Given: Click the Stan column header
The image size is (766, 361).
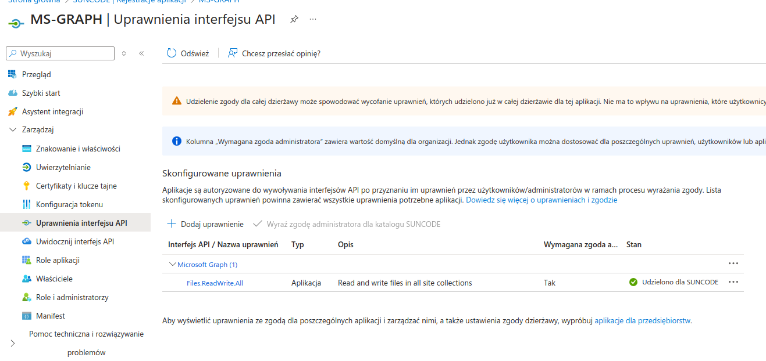Looking at the screenshot, I should 634,245.
